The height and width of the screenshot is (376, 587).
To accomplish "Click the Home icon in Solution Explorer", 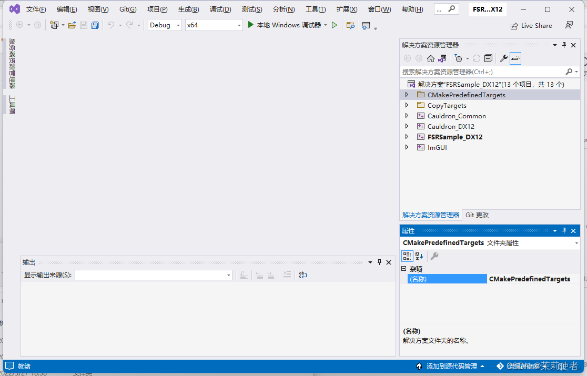I will [430, 58].
